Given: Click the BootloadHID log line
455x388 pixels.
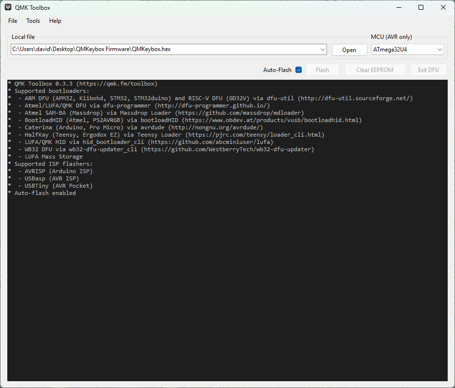Looking at the screenshot, I should pos(185,120).
